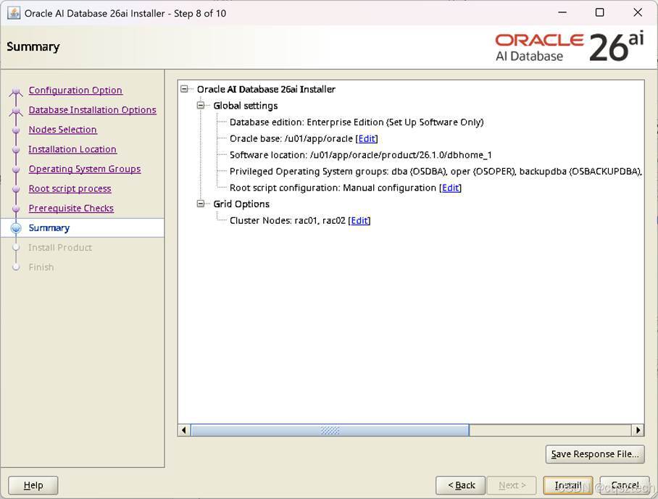Select the Software location row
This screenshot has height=499, width=658.
360,155
